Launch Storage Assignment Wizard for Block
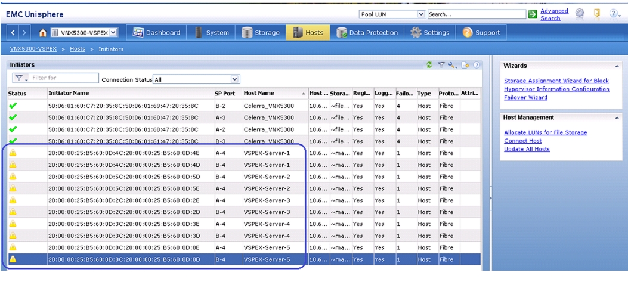Image resolution: width=628 pixels, height=291 pixels. tap(556, 81)
